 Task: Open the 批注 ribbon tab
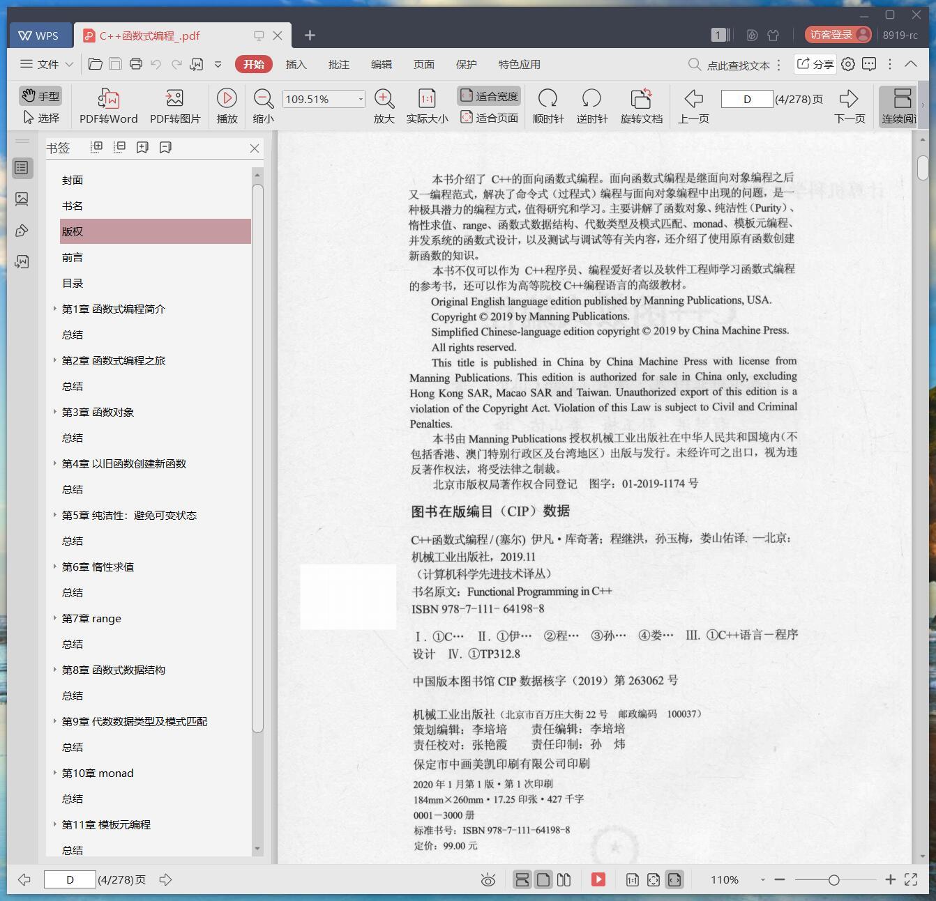338,64
